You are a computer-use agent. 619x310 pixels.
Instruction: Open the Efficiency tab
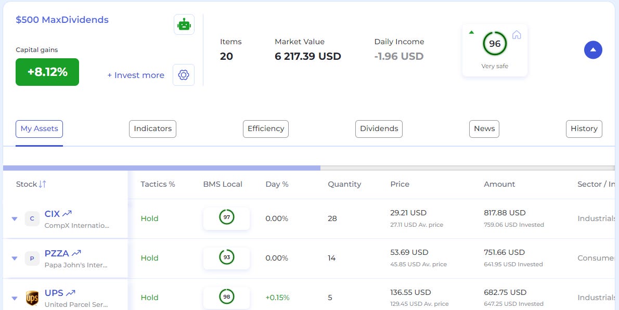pos(266,129)
